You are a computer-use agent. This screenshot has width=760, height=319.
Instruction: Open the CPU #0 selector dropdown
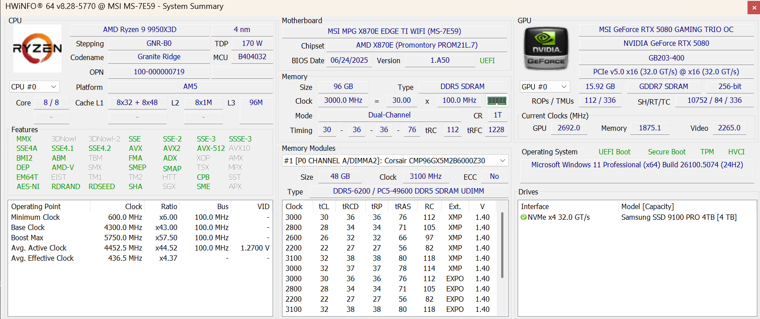click(x=34, y=87)
